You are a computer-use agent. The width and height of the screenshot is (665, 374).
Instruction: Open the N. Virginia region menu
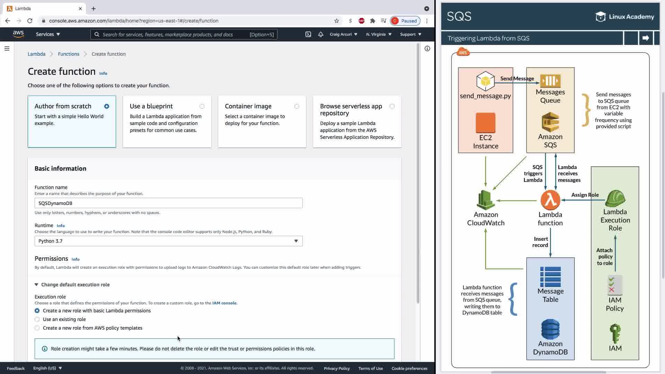(379, 34)
